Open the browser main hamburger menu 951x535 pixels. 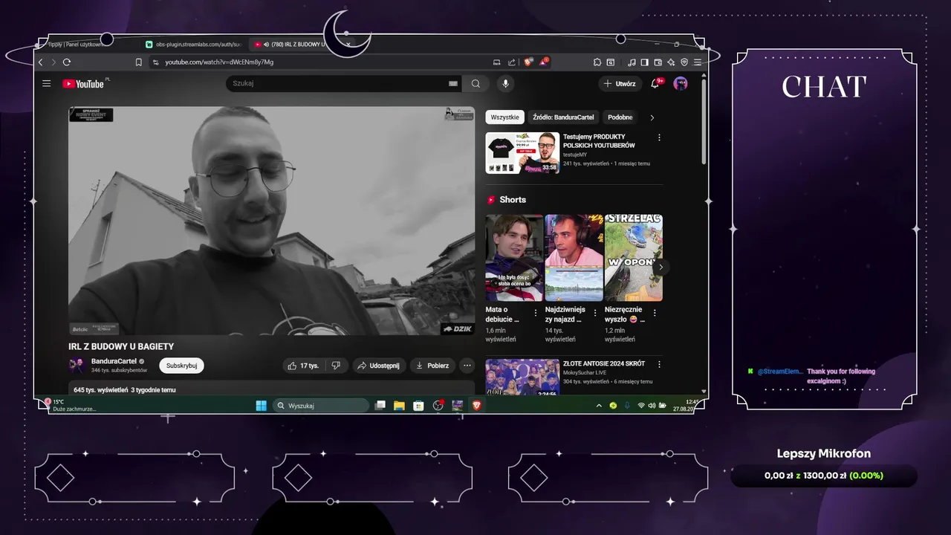click(697, 62)
